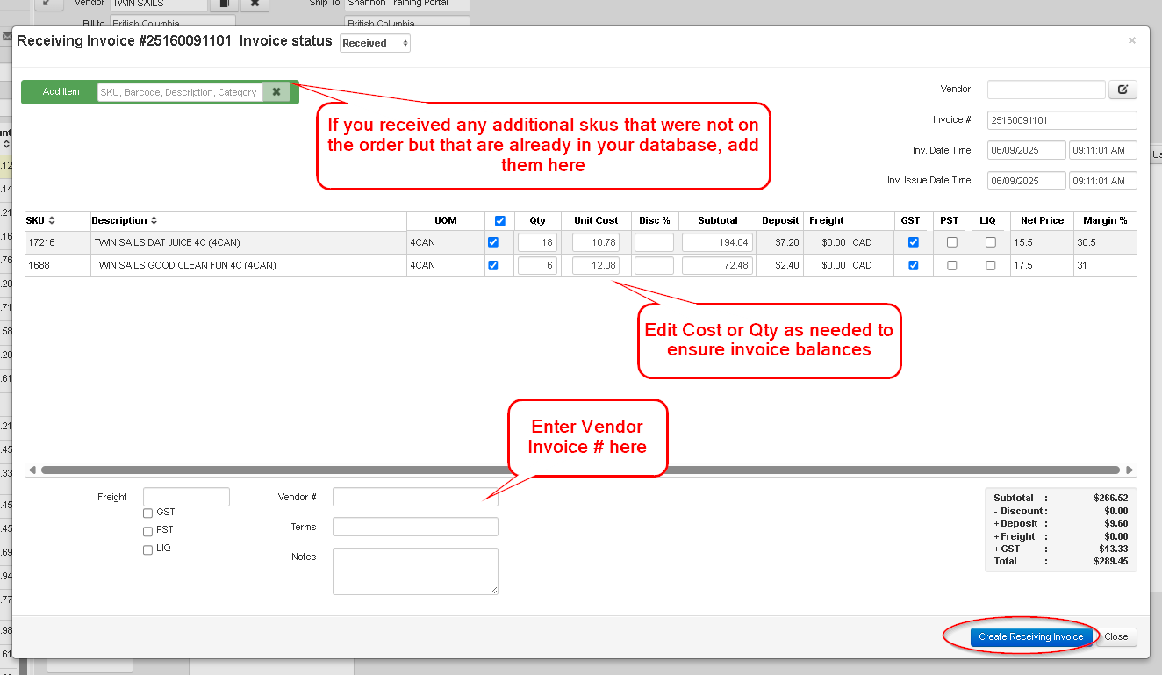Screen dimensions: 1162x675
Task: Toggle GST for TWIN SAILS GOOD CLEAN FUN
Action: 914,265
